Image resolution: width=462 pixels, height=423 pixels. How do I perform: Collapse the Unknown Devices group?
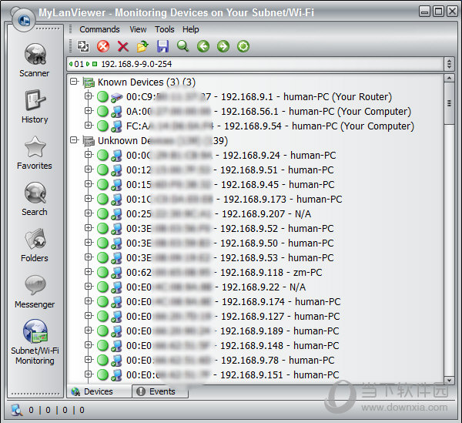tap(74, 139)
